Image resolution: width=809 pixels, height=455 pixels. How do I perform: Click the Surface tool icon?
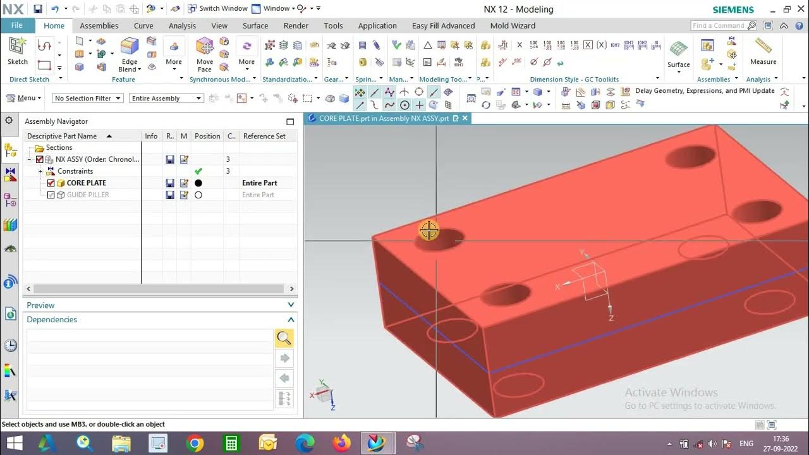click(678, 49)
